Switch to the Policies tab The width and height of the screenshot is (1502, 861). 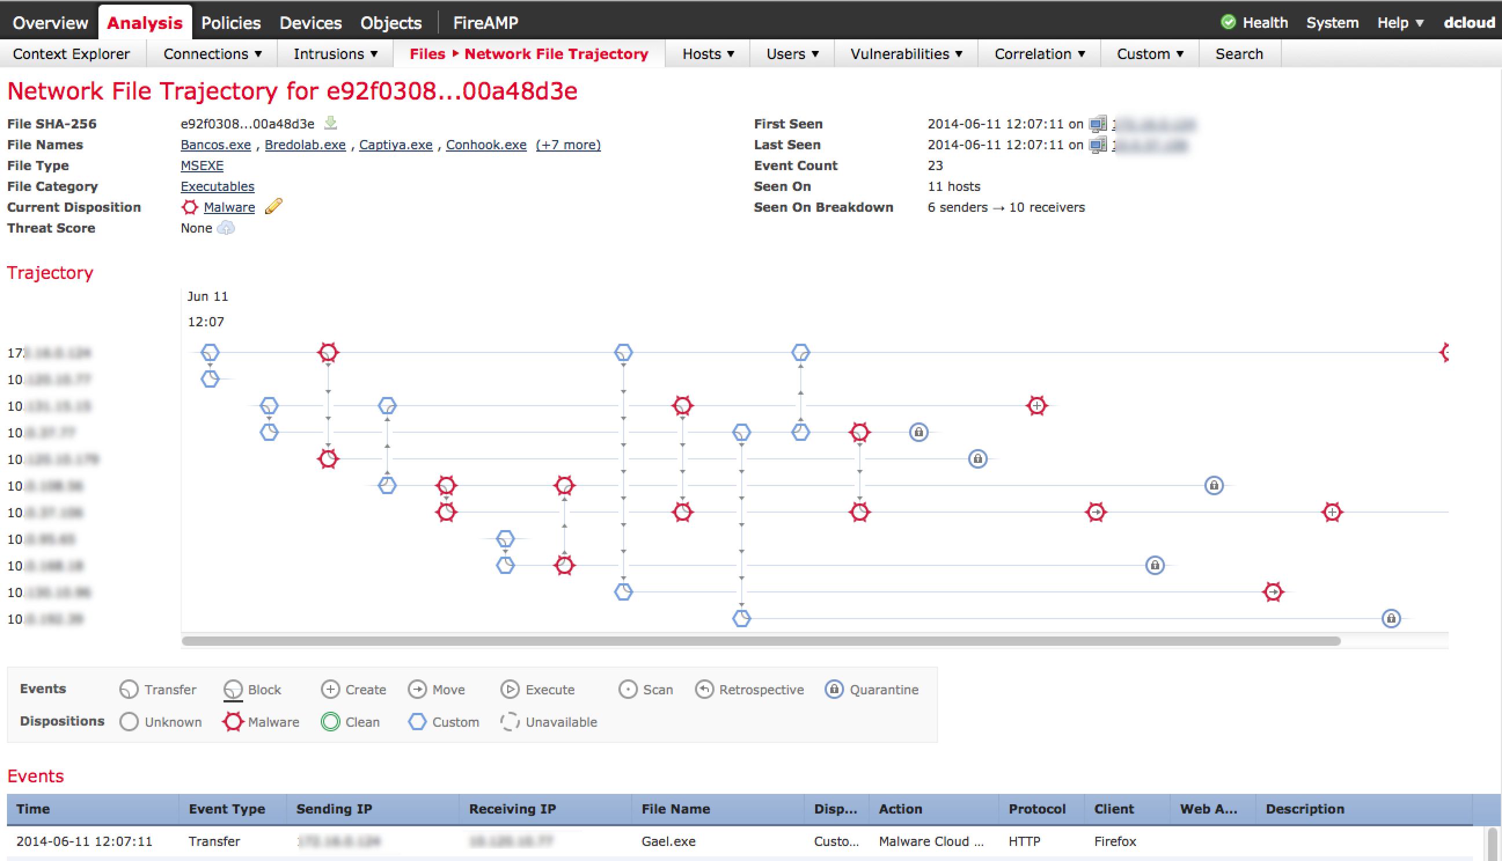[230, 23]
